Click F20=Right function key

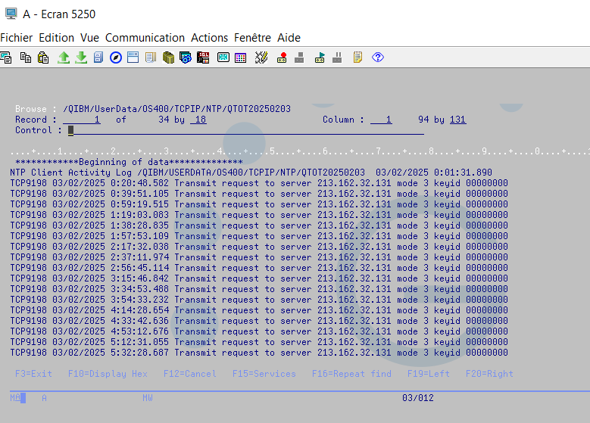tap(489, 374)
